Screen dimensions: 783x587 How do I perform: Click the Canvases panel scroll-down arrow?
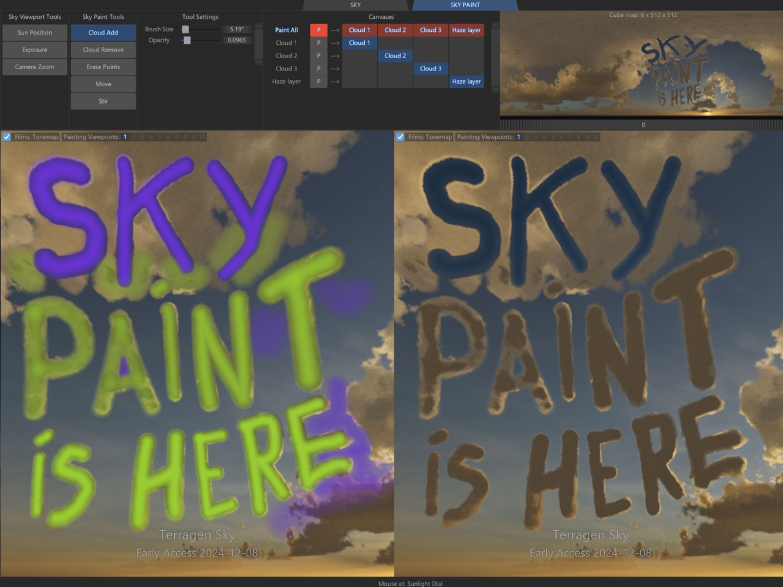[495, 89]
